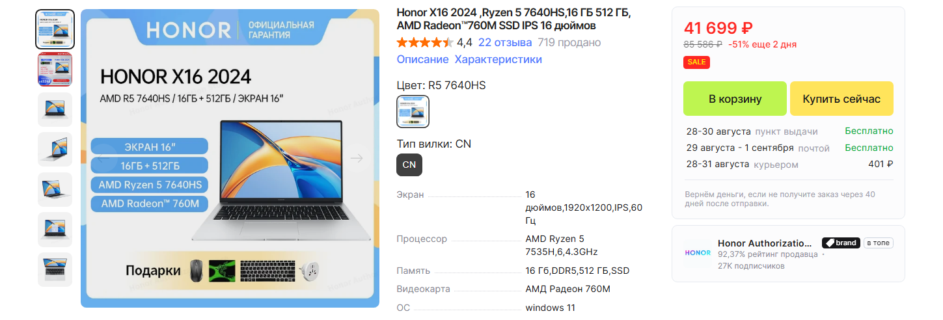Select the third laptop thumbnail

click(x=55, y=109)
